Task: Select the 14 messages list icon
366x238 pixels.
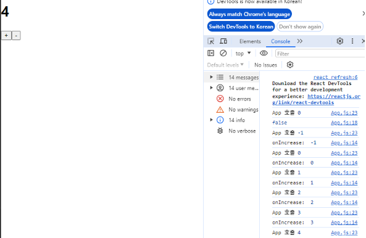Action: point(220,77)
